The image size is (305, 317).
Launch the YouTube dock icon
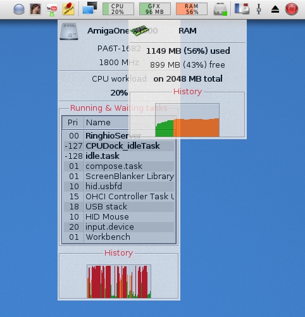point(52,10)
